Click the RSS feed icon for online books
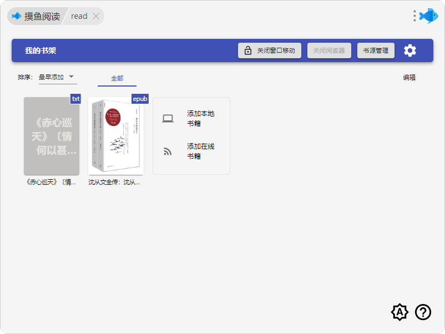Screen dimensions: 445x334 (x=168, y=151)
